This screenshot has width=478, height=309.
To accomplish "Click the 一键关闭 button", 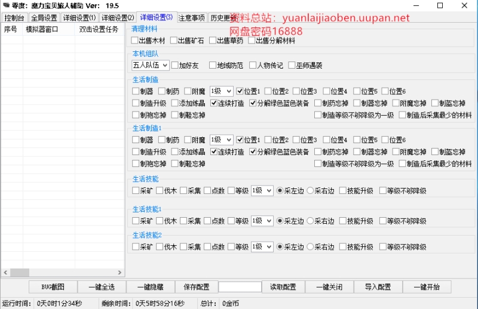I will pyautogui.click(x=329, y=287).
